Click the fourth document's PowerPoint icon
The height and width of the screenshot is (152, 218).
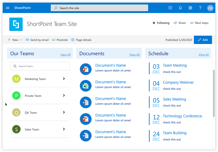pyautogui.click(x=86, y=119)
